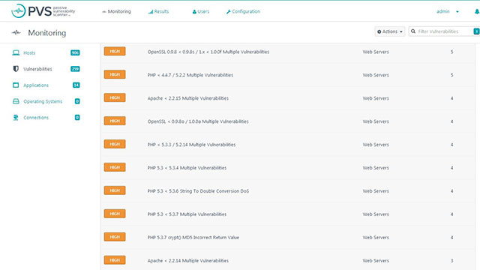The width and height of the screenshot is (480, 270).
Task: Click HIGH badge for OpenSSL < 0.9.8o row
Action: (x=115, y=121)
